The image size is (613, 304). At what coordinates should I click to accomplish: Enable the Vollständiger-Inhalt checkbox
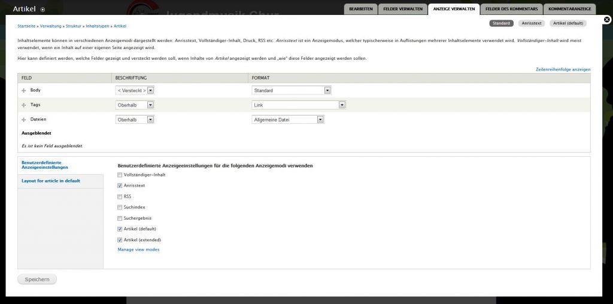[x=120, y=175]
